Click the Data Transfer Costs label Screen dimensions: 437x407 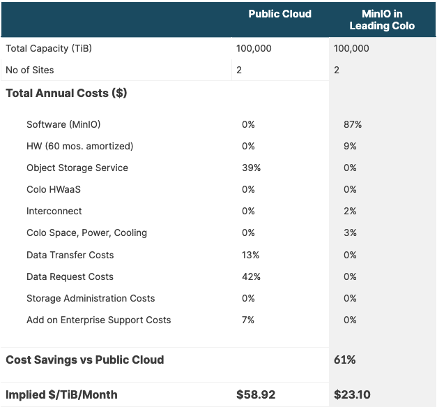pyautogui.click(x=70, y=255)
